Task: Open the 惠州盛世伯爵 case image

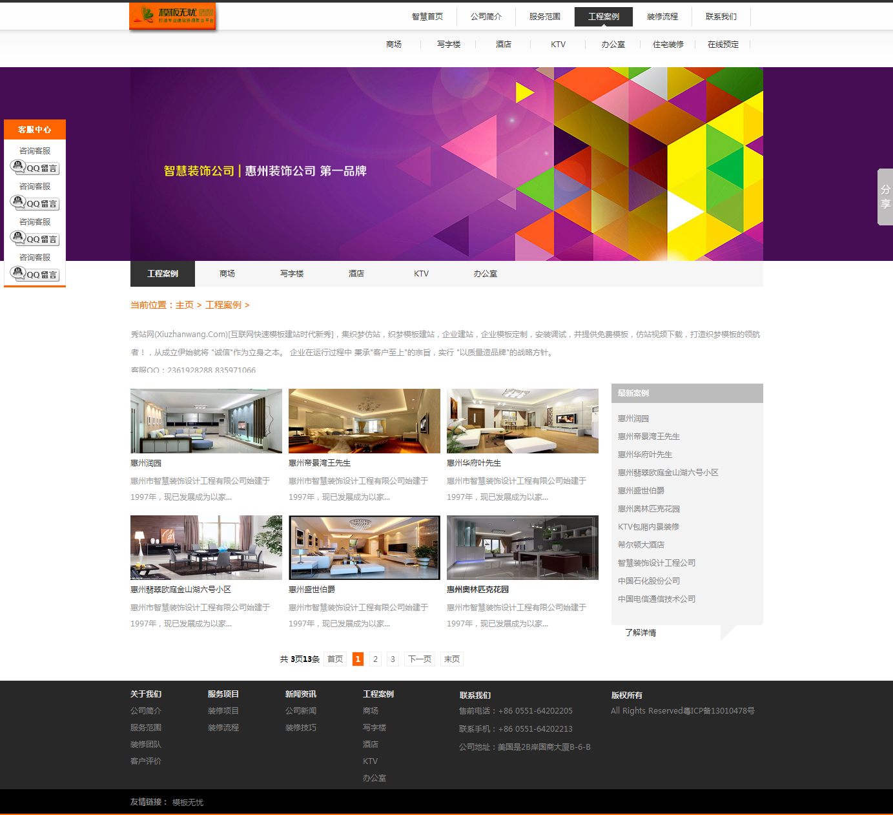Action: click(x=364, y=548)
